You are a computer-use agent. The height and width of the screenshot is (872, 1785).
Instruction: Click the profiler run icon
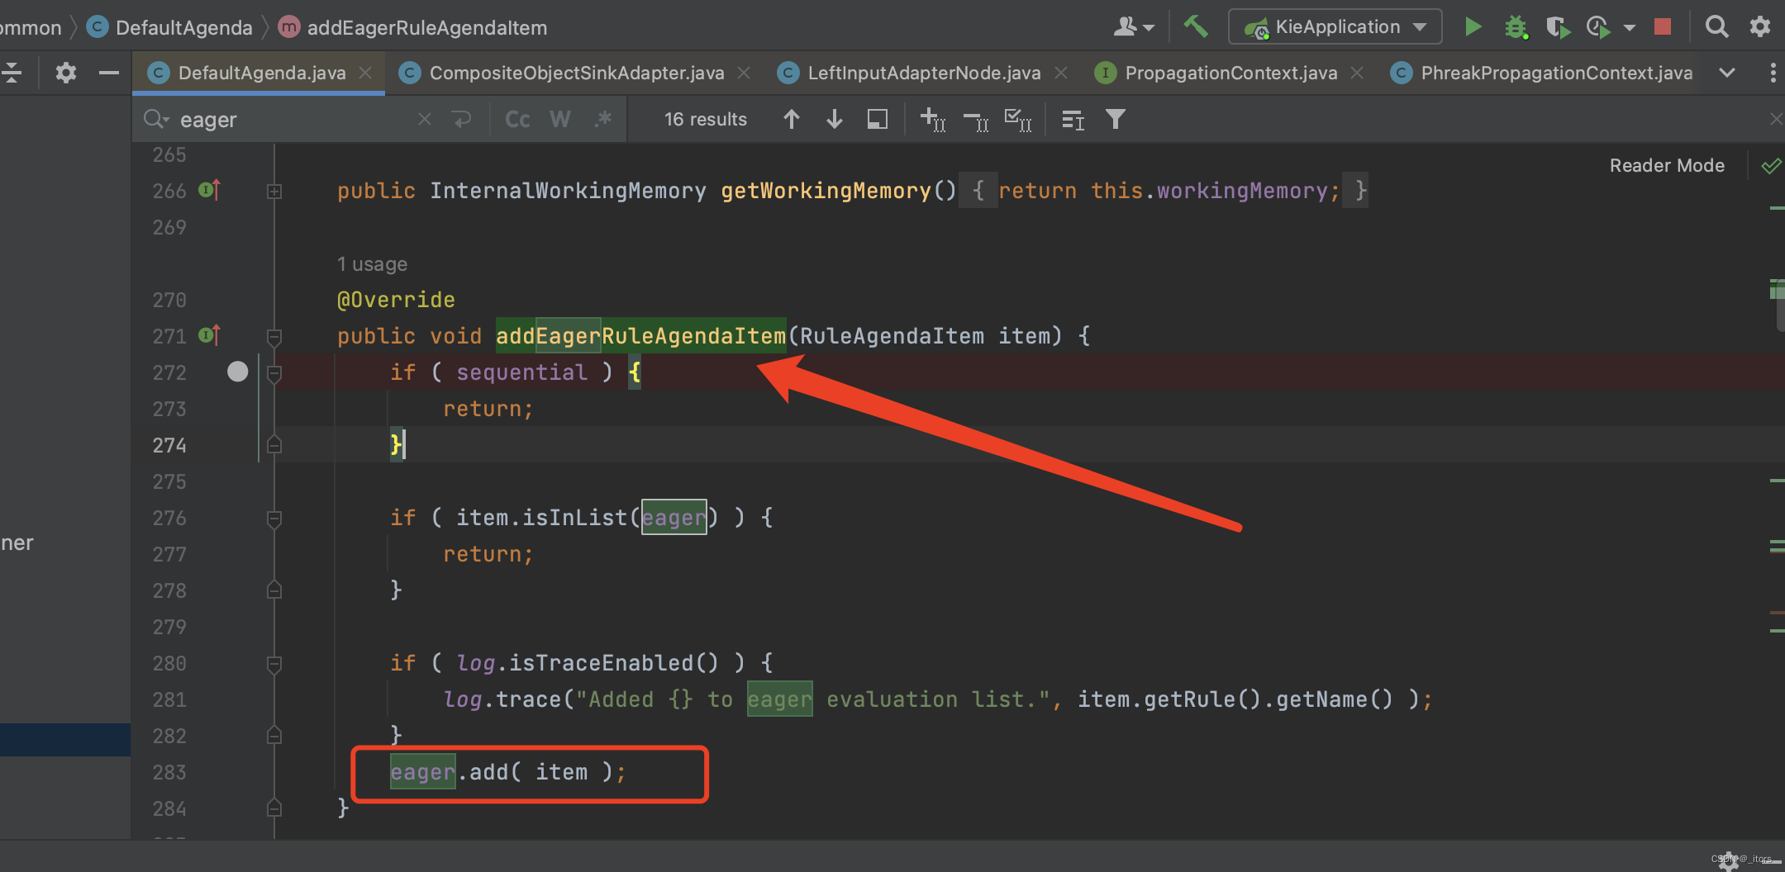click(x=1598, y=27)
